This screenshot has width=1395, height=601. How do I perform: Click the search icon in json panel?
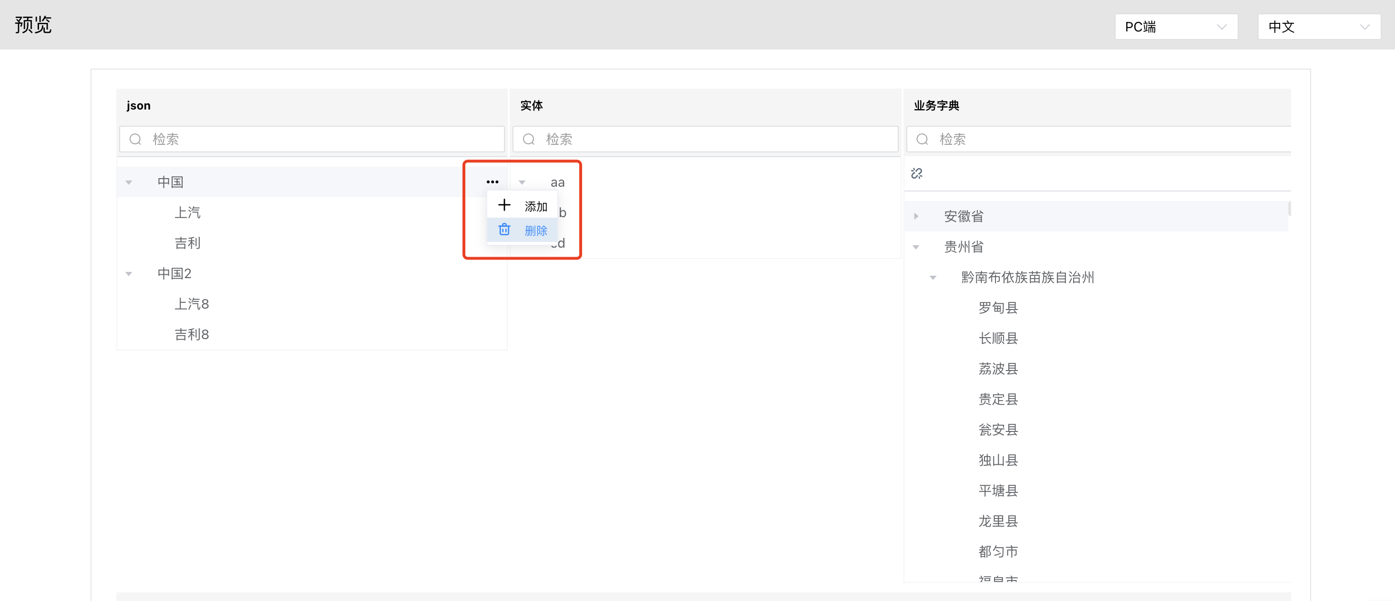[135, 140]
